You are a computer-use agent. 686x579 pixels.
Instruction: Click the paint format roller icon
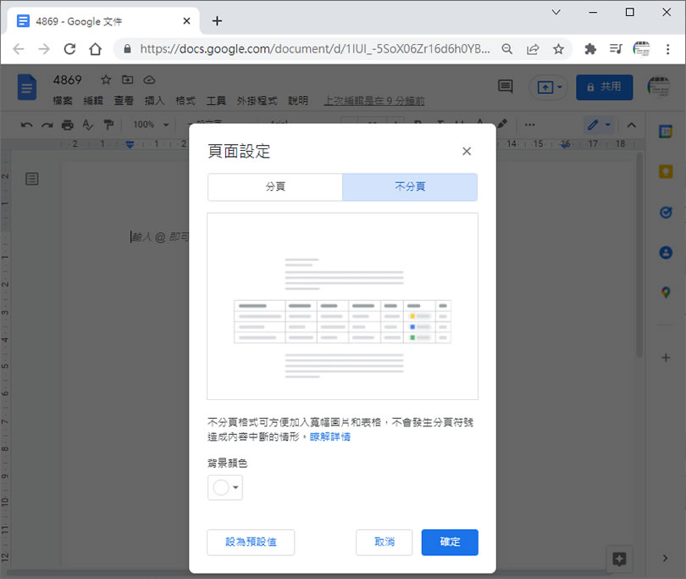108,125
